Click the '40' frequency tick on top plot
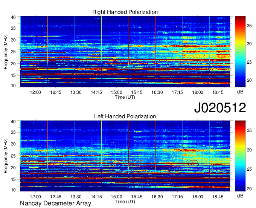Viewport: 256px width, 208px height. click(x=13, y=17)
